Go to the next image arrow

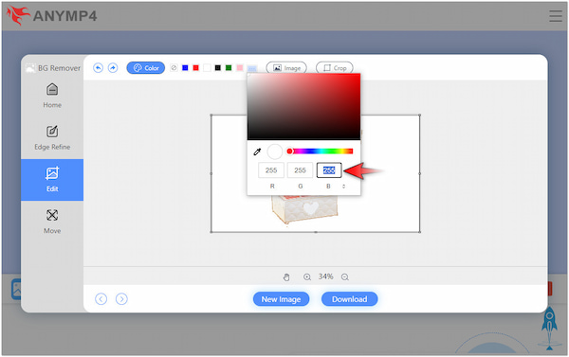coord(121,299)
